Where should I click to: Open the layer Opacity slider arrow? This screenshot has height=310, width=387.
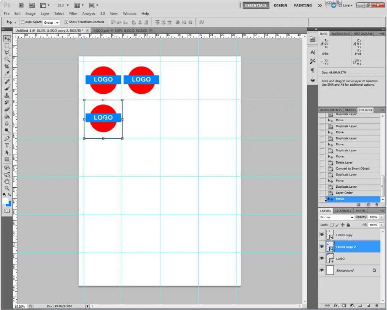pyautogui.click(x=382, y=217)
